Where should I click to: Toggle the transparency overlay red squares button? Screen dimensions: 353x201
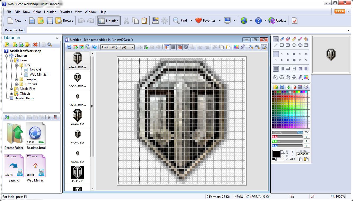(x=180, y=47)
